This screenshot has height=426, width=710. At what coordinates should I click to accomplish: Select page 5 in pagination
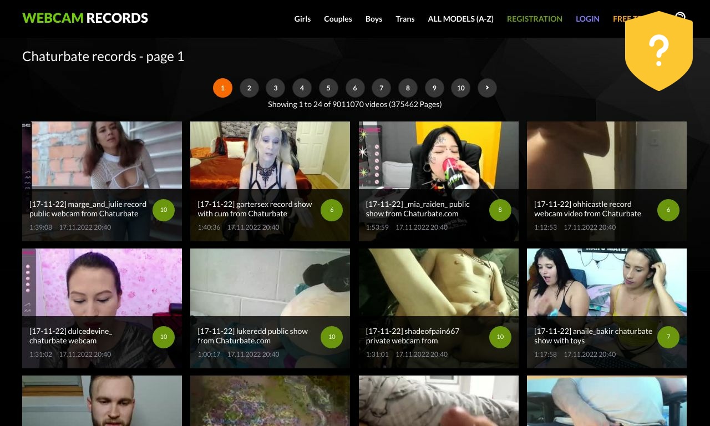(328, 88)
